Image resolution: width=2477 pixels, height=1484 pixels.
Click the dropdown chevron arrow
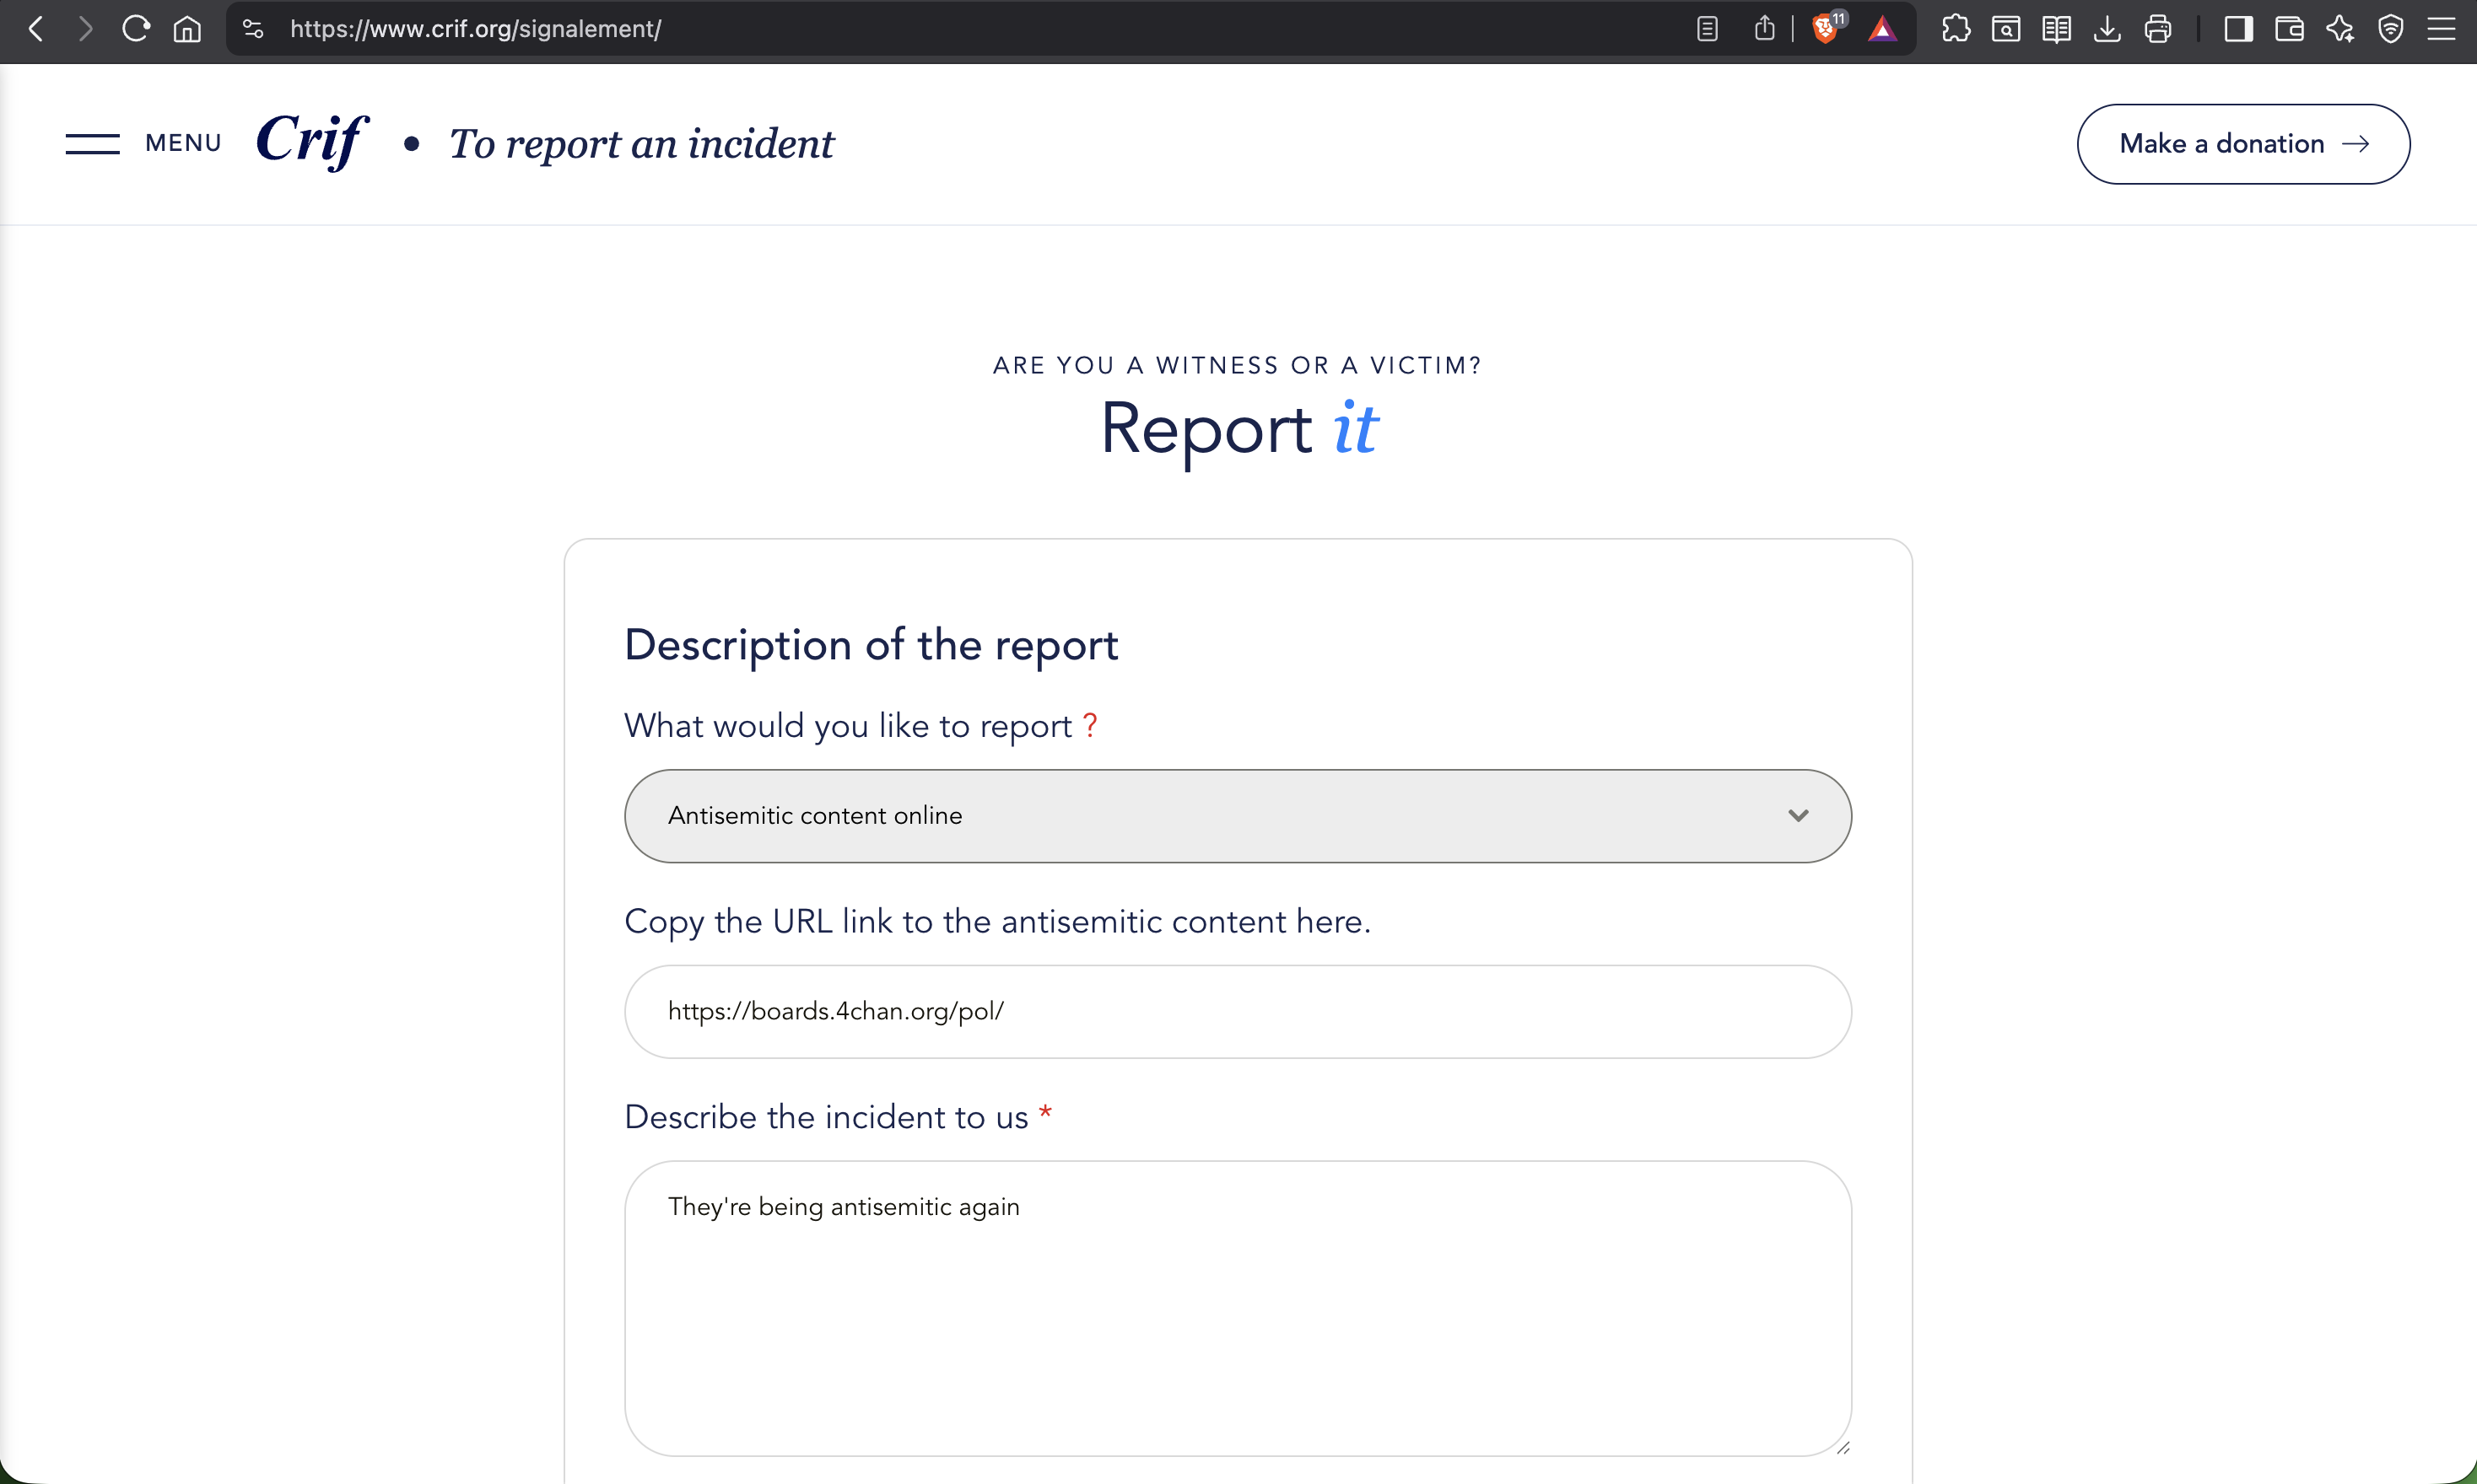coord(1798,816)
